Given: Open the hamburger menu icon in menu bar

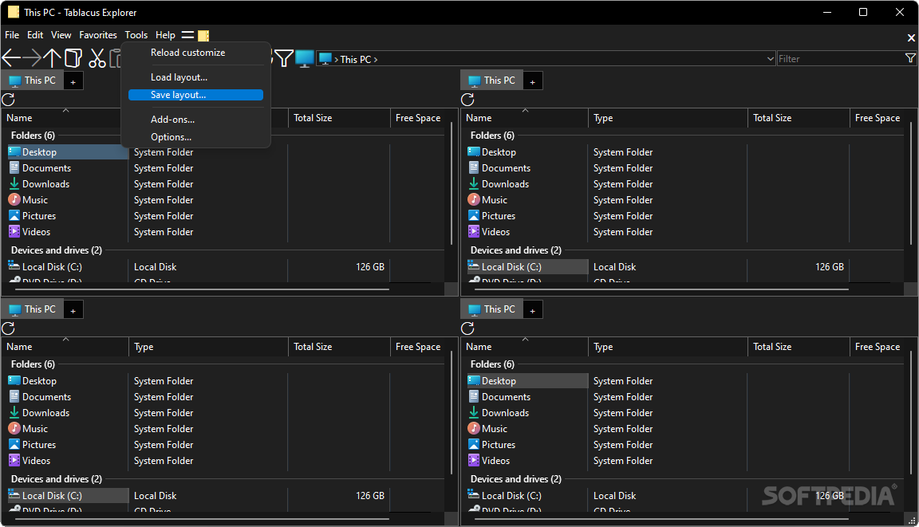Looking at the screenshot, I should [187, 35].
